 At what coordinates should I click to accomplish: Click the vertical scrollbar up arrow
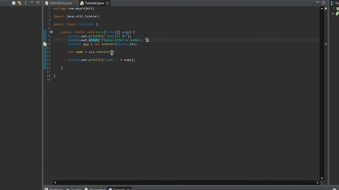click(x=322, y=8)
